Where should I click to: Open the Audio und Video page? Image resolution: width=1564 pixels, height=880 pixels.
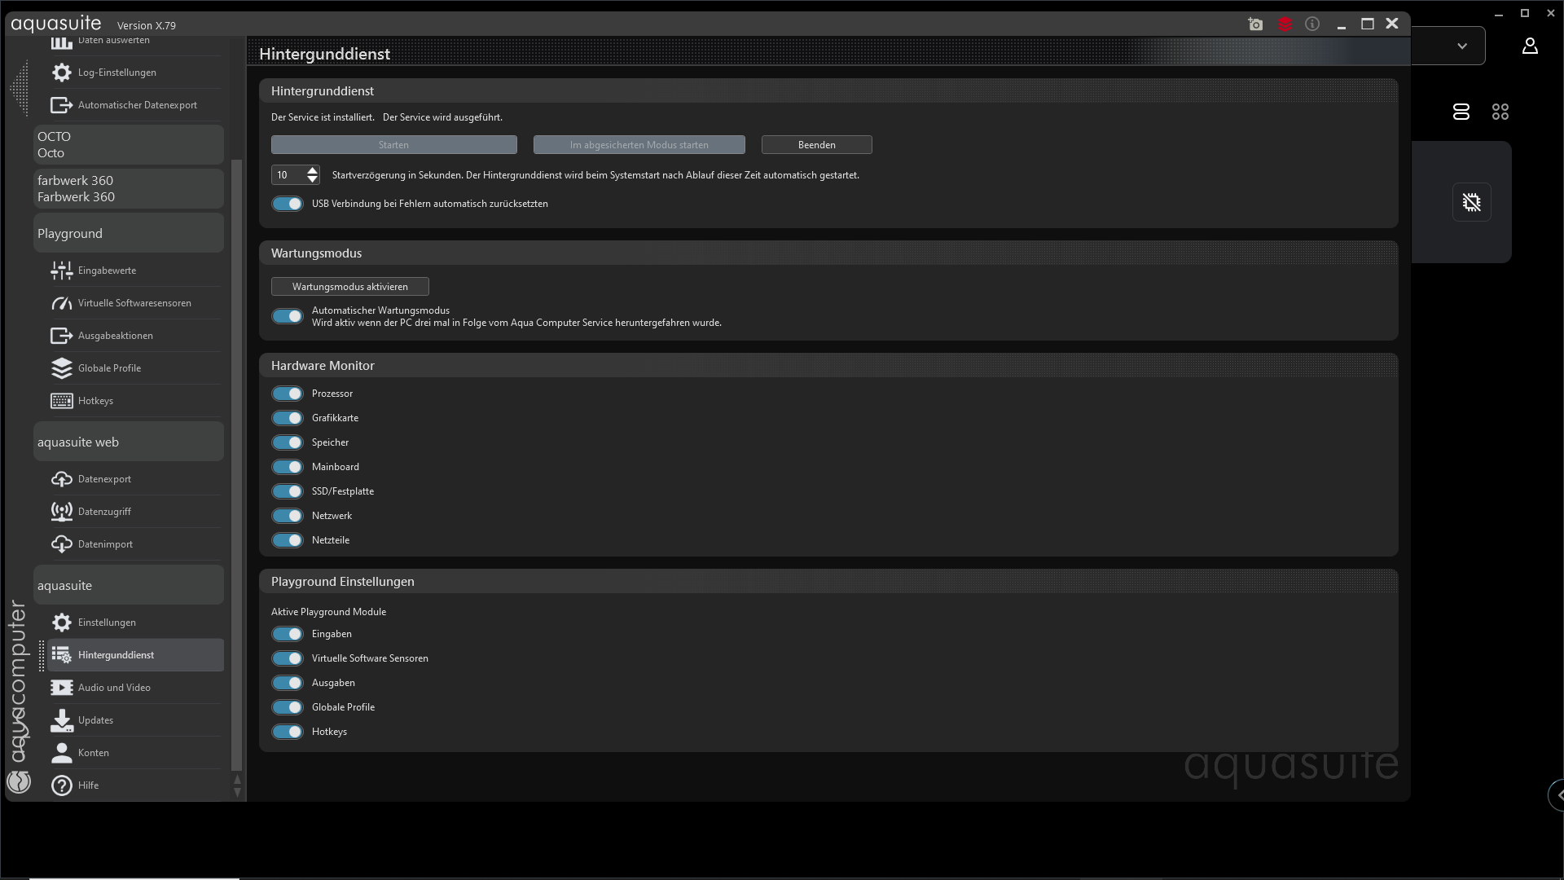point(114,688)
